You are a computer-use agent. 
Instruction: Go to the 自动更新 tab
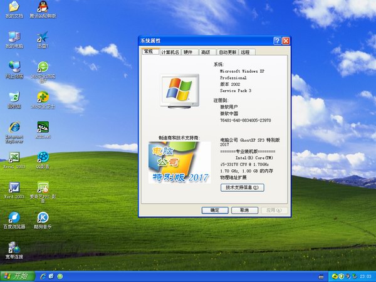228,52
